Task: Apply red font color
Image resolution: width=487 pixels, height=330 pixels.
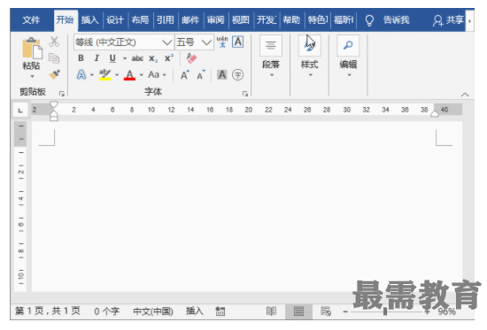Action: (x=129, y=75)
